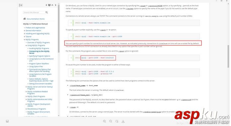This screenshot has width=231, height=126.
Task: Open Using Options to Set Program Variables
Action: click(x=40, y=75)
